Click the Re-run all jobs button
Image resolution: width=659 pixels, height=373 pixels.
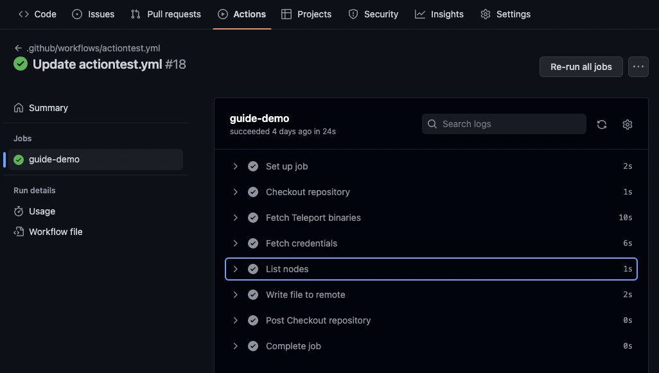pos(581,66)
